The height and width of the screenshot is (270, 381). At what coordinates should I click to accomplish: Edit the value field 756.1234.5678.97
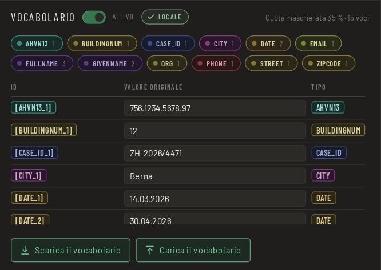tap(215, 108)
